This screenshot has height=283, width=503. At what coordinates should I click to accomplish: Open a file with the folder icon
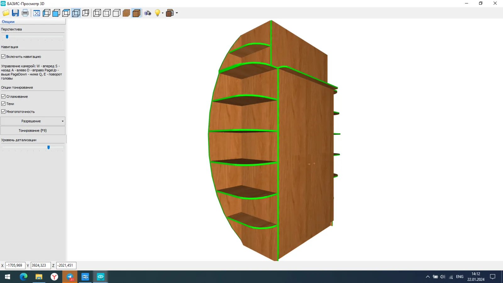pos(6,13)
